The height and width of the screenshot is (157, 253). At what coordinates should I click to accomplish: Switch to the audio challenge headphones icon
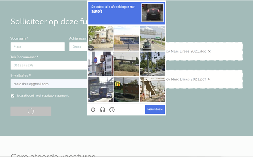102,110
